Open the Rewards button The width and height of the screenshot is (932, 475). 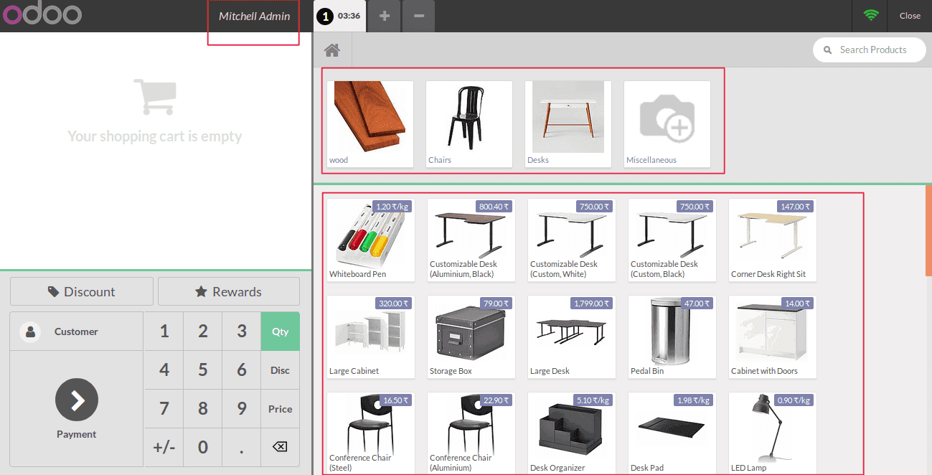(x=229, y=291)
